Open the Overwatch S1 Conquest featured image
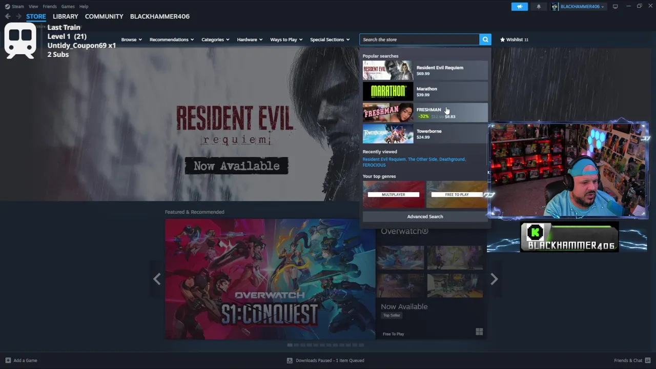This screenshot has width=656, height=369. pyautogui.click(x=270, y=279)
